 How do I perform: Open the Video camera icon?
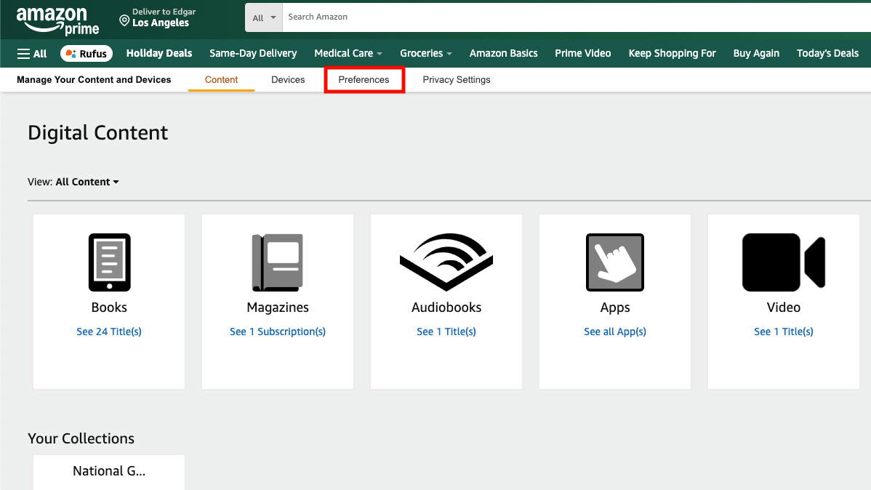tap(783, 262)
